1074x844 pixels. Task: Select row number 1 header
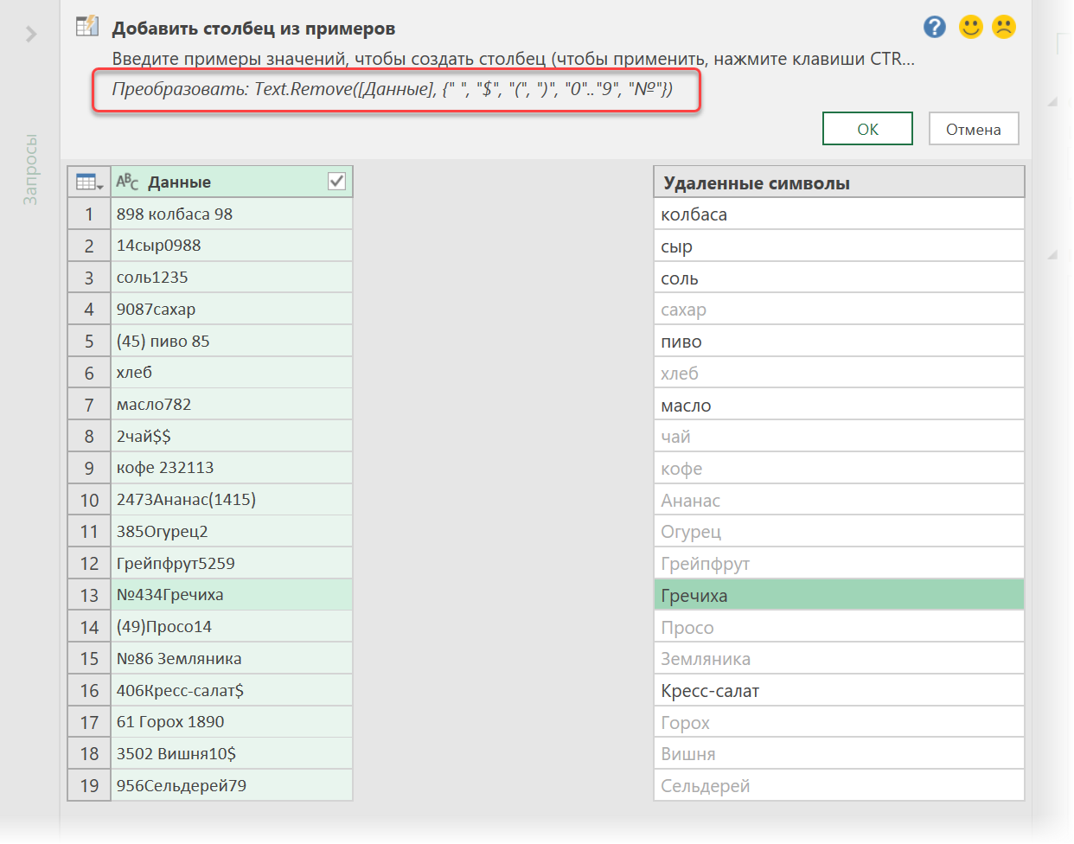click(x=89, y=214)
